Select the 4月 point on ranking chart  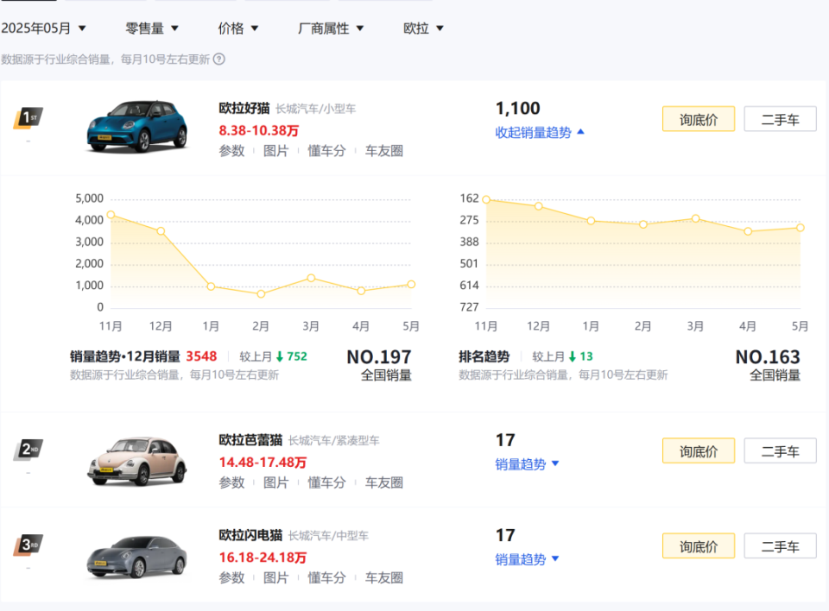[x=748, y=231]
